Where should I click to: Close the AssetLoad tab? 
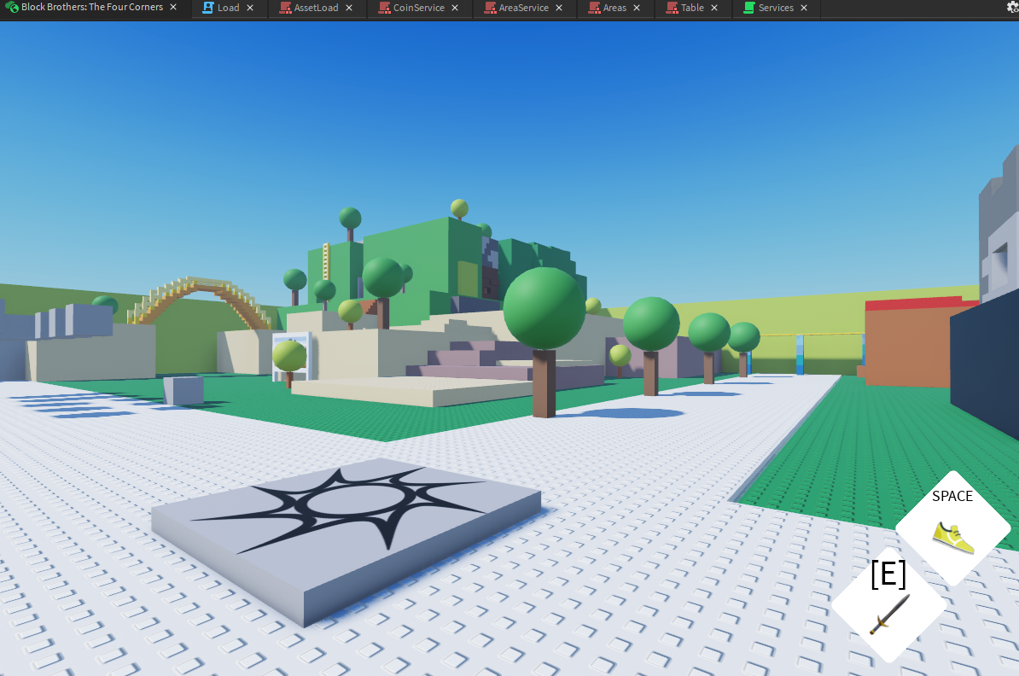tap(349, 8)
